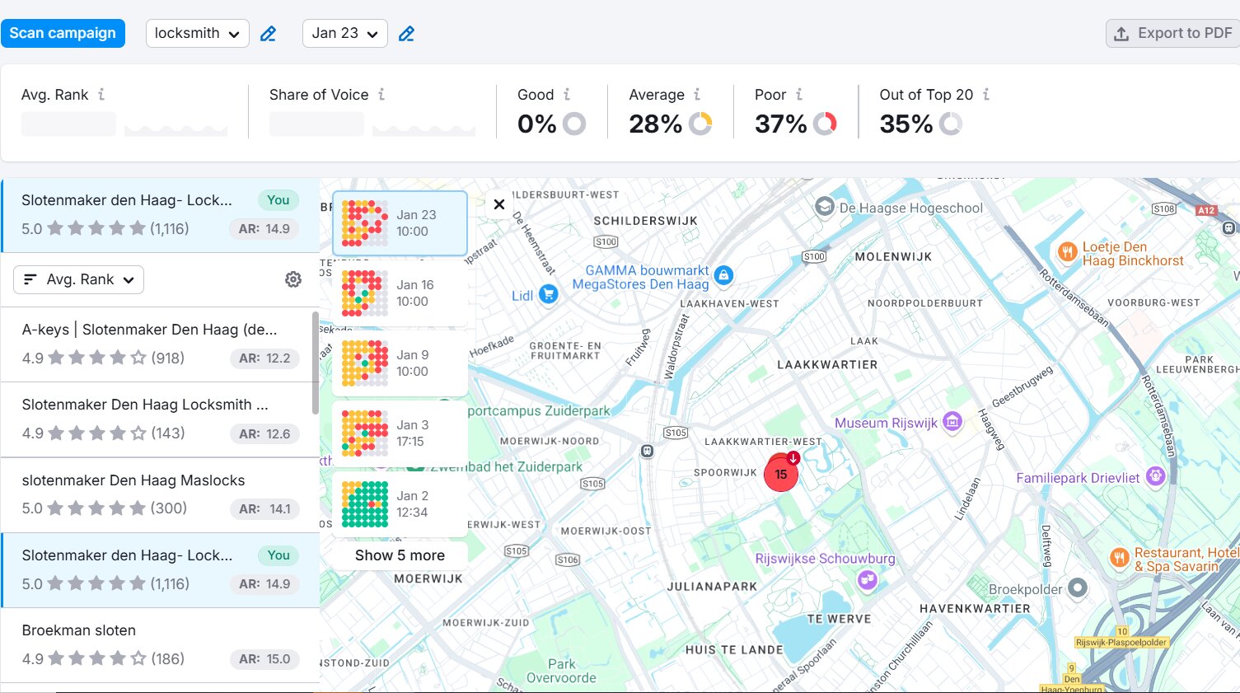Click Show 5 more scans
The height and width of the screenshot is (693, 1240).
400,555
